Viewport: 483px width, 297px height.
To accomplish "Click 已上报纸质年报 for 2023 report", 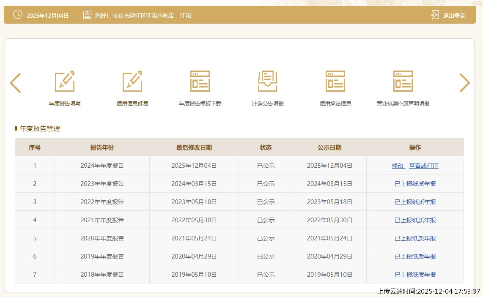I will 415,184.
